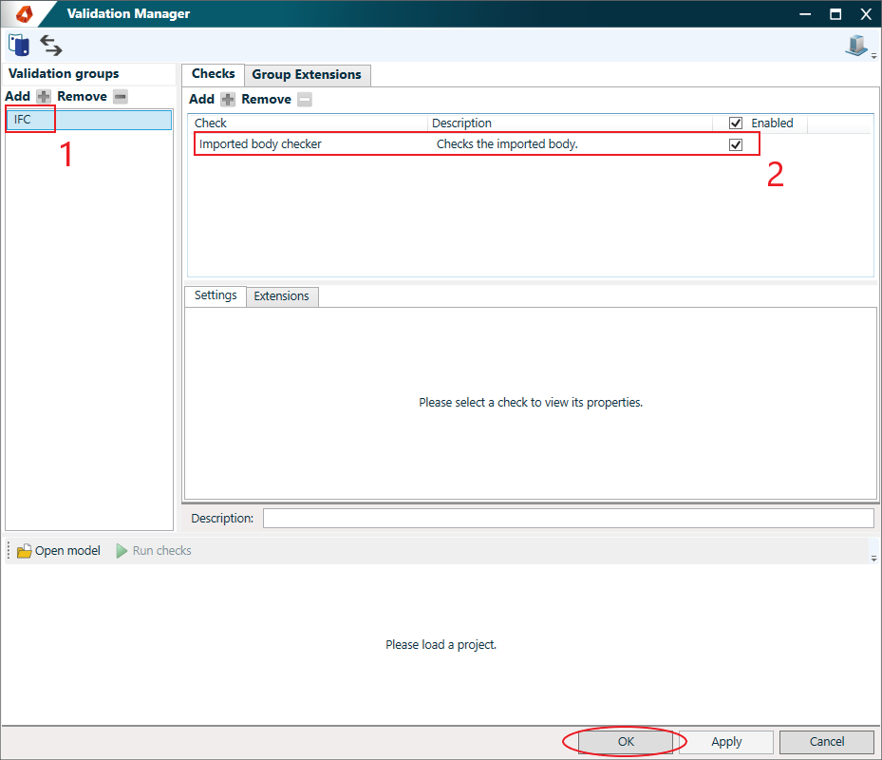Screen dimensions: 882x760
Task: Select the IFC validation group
Action: coord(88,120)
